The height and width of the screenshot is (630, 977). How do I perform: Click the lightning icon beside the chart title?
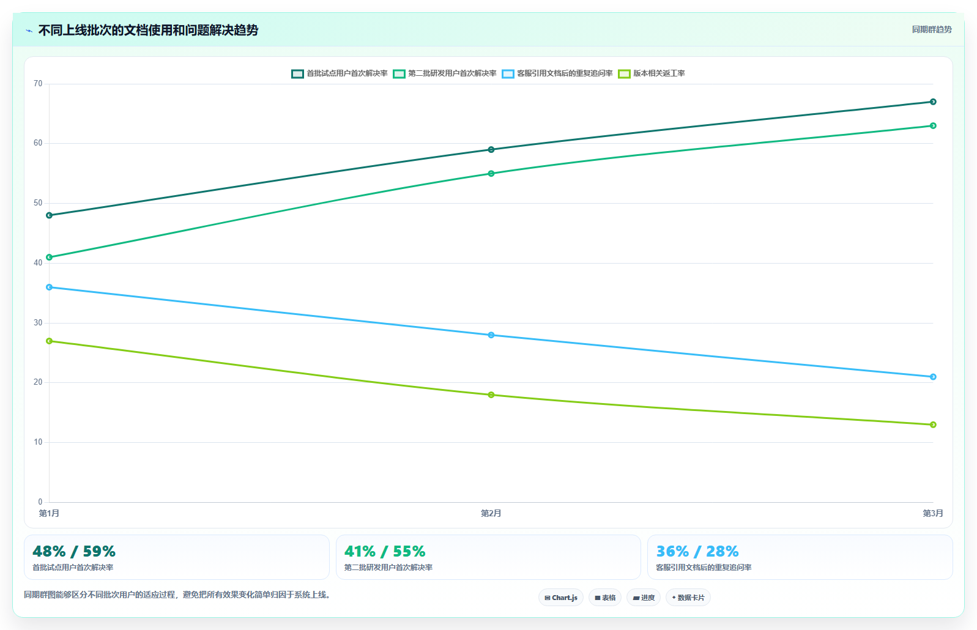click(x=29, y=31)
